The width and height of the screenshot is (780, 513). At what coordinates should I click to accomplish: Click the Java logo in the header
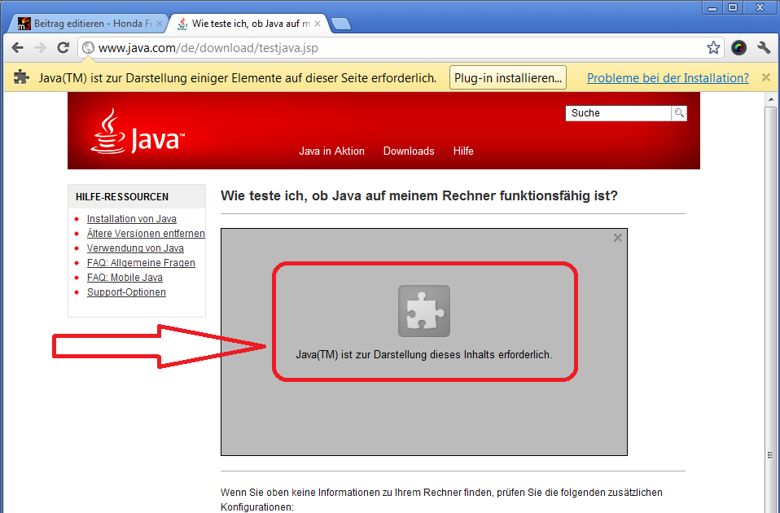[138, 132]
